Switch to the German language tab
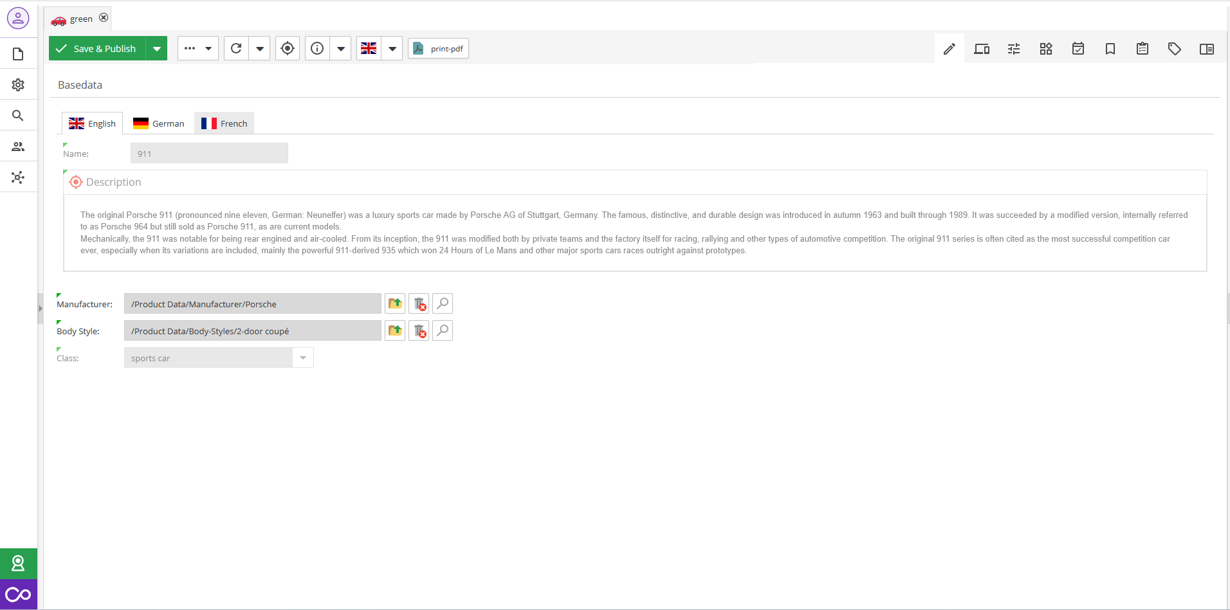Screen dimensions: 1230x610 tap(159, 123)
